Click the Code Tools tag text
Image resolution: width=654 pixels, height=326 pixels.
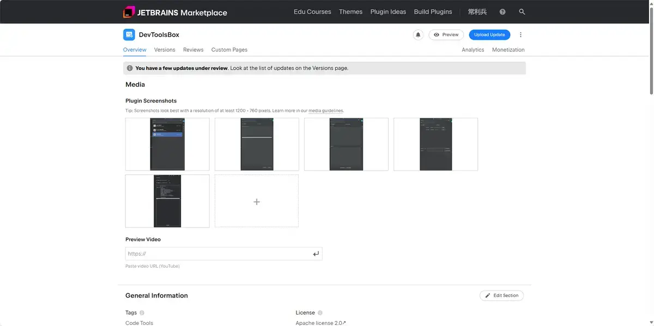139,323
